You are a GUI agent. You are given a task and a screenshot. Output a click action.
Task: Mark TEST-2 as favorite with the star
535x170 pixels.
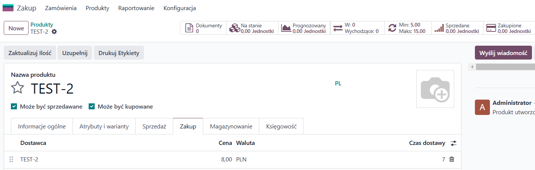pyautogui.click(x=17, y=88)
